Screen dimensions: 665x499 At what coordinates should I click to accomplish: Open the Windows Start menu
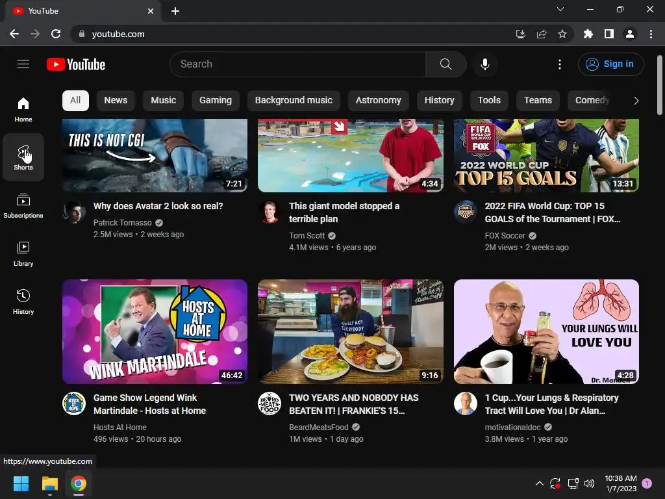21,483
